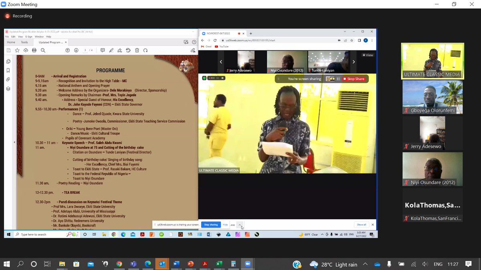Expand the hidden icons chevron in system tray
This screenshot has width=481, height=270.
[x=365, y=264]
